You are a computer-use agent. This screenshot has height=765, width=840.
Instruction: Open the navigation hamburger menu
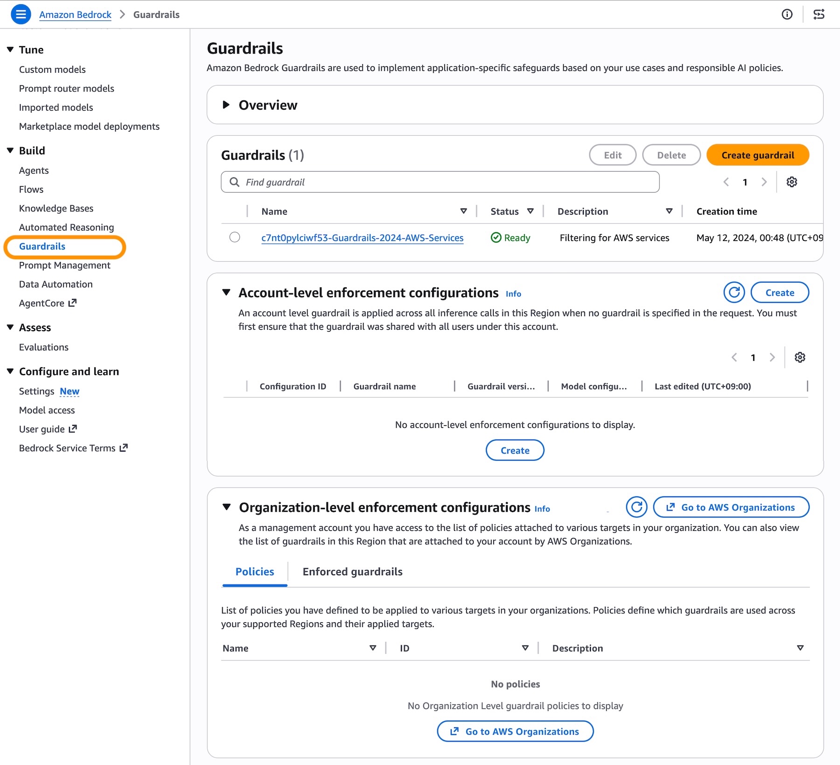tap(20, 14)
